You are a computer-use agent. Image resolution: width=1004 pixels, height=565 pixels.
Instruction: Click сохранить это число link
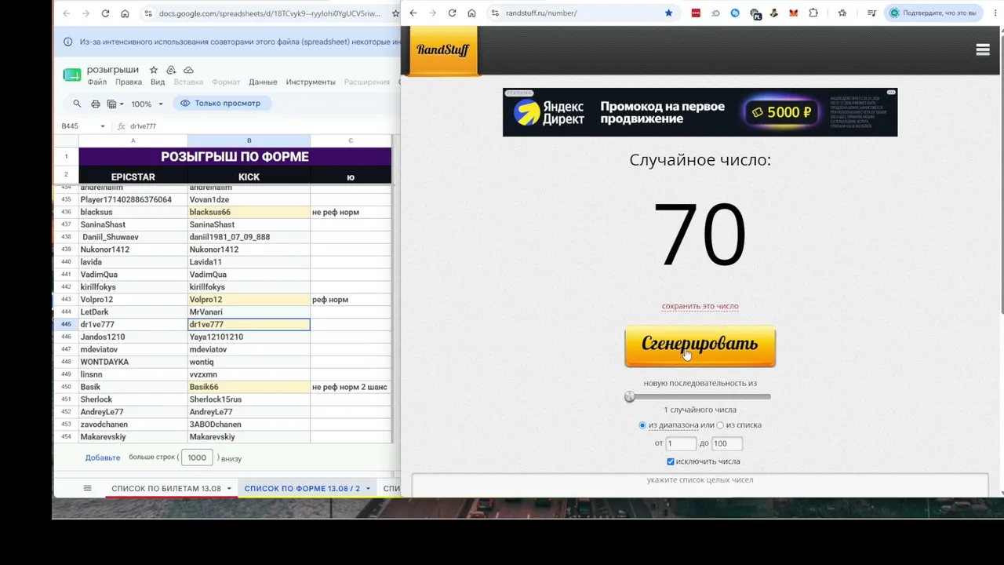tap(700, 306)
